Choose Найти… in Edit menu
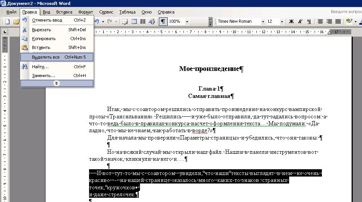Image resolution: width=362 pixels, height=202 pixels. pyautogui.click(x=57, y=67)
